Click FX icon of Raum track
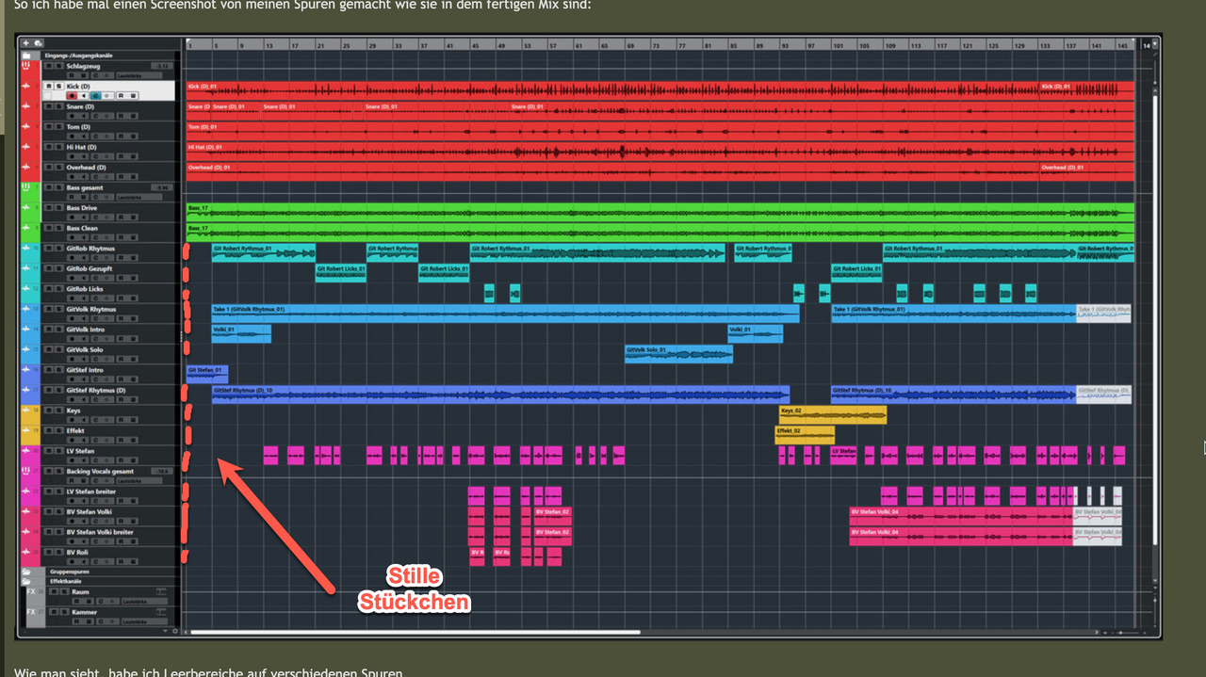Viewport: 1206px width, 677px height. coord(31,592)
